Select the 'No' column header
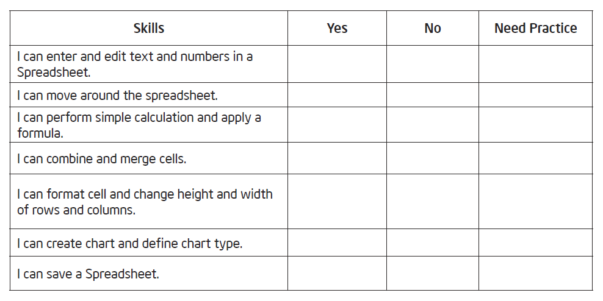This screenshot has width=603, height=301. [x=432, y=28]
